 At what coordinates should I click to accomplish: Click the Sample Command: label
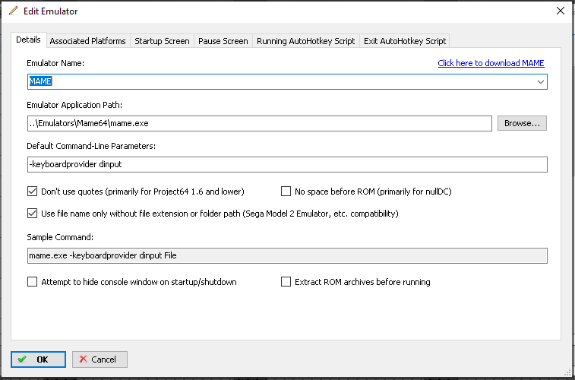tap(60, 237)
